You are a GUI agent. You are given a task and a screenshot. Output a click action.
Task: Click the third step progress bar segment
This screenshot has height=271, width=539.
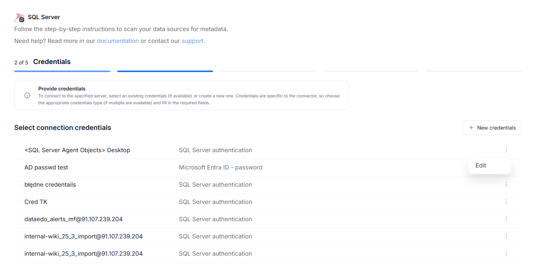coord(268,71)
